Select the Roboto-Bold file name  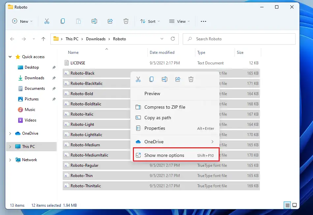tap(82, 94)
